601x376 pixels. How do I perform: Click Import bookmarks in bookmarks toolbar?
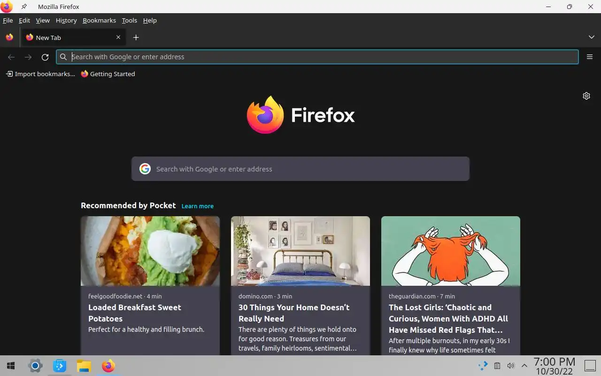click(40, 74)
